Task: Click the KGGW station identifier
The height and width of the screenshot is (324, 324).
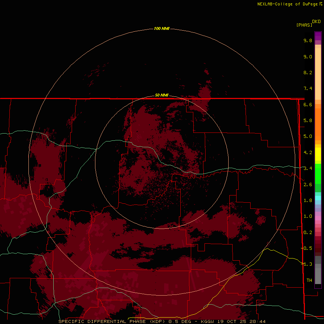Action: [x=208, y=321]
